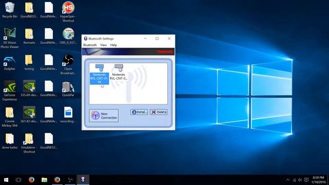Select the Dolphin emulator icon
Viewport: 329px width, 185px height.
point(9,62)
